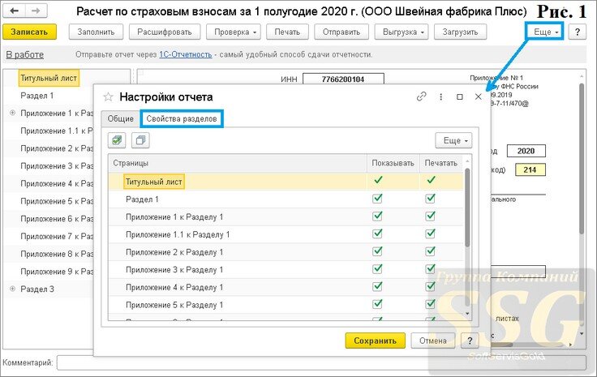Click the forward navigation arrow
The image size is (597, 377).
36,11
